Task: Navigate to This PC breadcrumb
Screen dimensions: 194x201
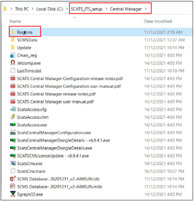Action: (x=22, y=9)
